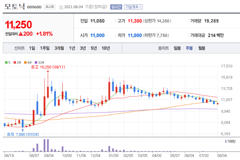Click the 6,163 y-axis price label

pyautogui.click(x=226, y=134)
